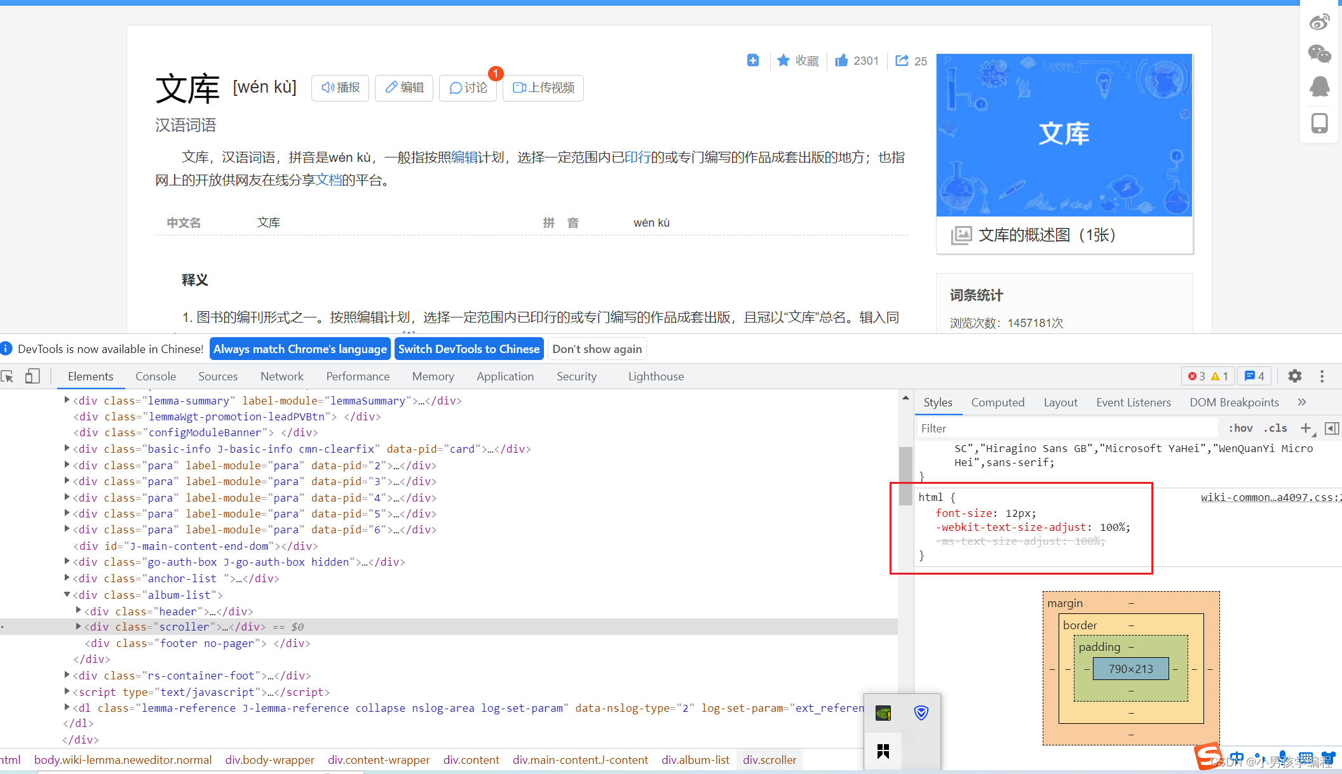Expand the basic-info div node
Image resolution: width=1342 pixels, height=774 pixels.
(67, 448)
